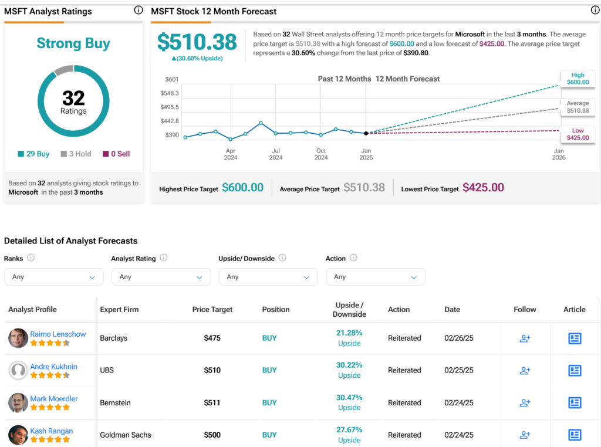Open the Analyst Rating dropdown
Image resolution: width=601 pixels, height=447 pixels.
(161, 277)
